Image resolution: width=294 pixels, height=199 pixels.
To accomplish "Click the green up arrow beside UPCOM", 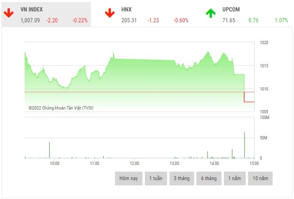I will [x=211, y=13].
